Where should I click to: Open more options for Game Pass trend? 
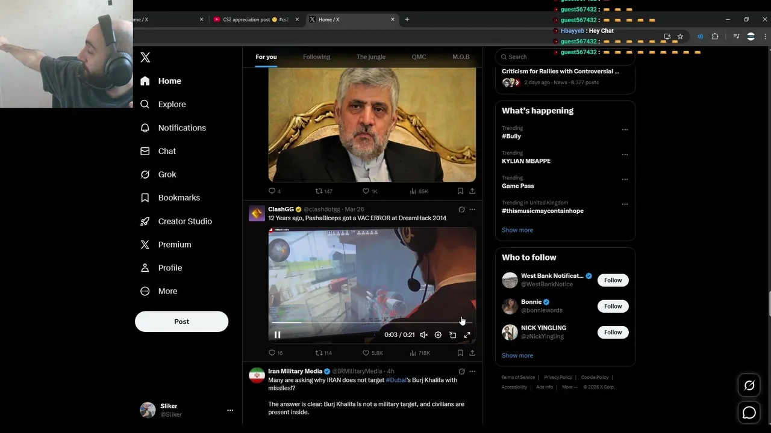(x=625, y=179)
